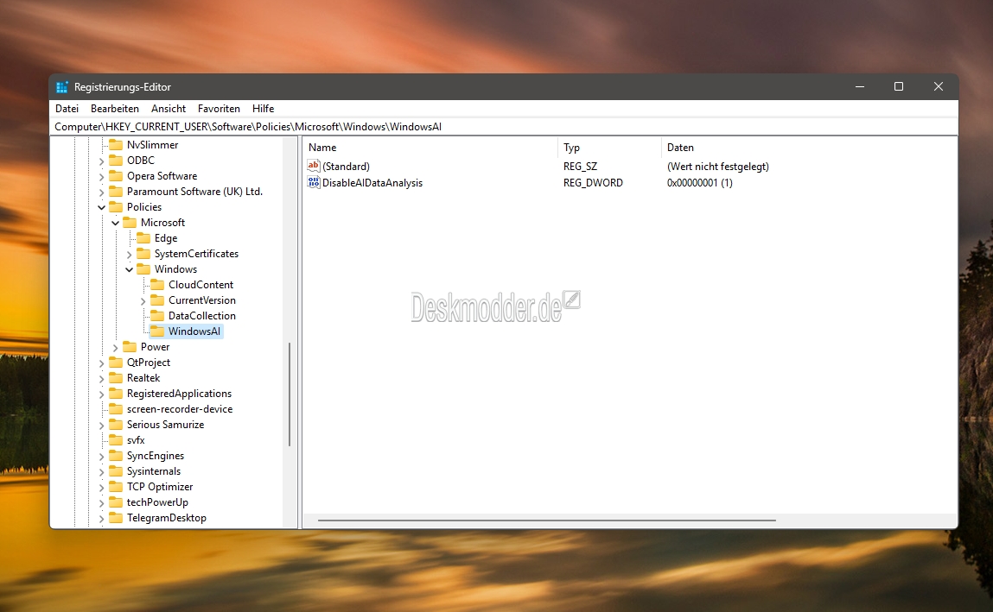Collapse the Windows key
Screen dimensions: 993x612
coord(129,270)
